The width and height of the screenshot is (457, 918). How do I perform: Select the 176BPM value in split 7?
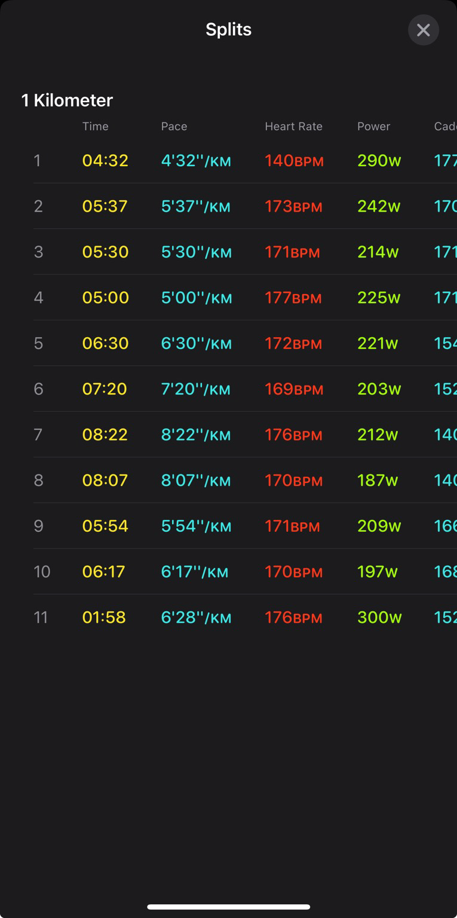click(293, 435)
